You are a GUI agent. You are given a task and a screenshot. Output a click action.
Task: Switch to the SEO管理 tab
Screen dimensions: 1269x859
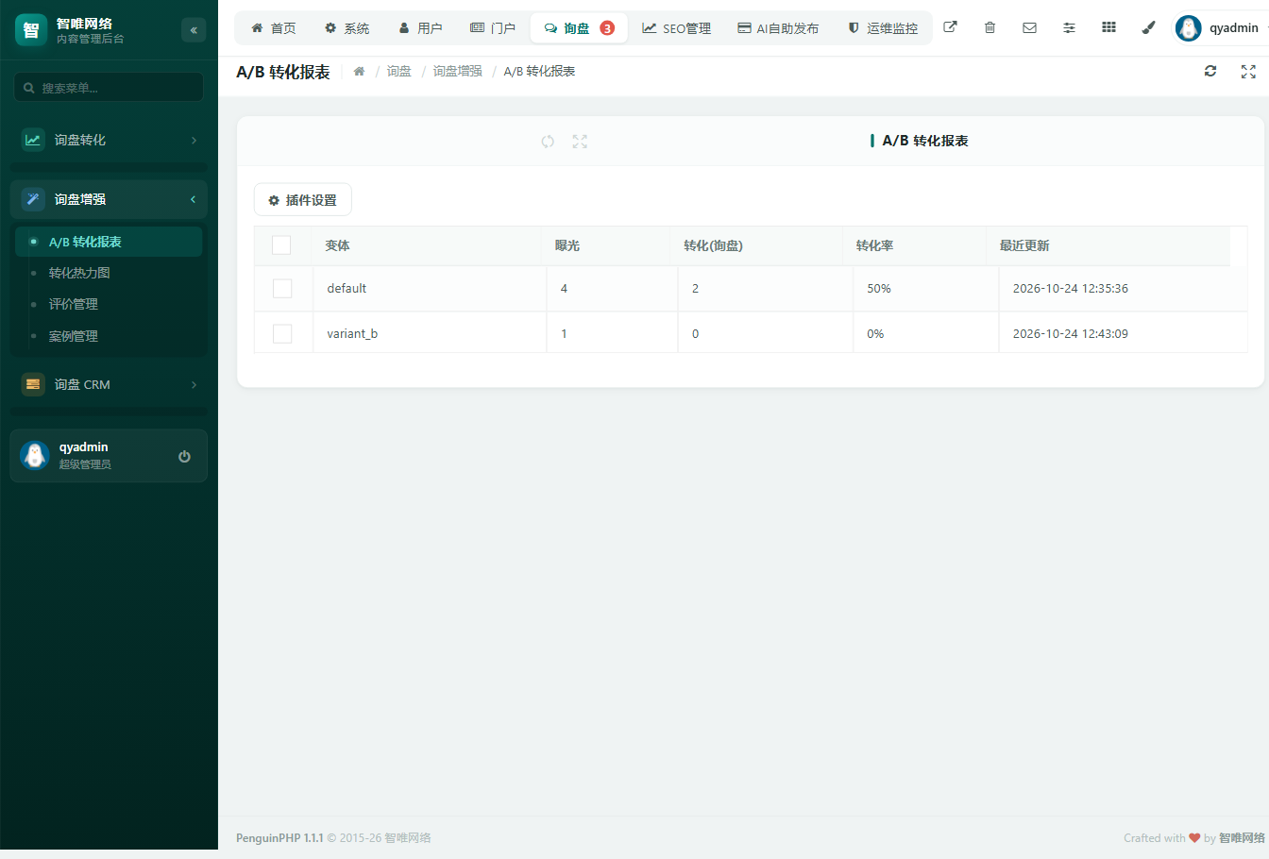(x=677, y=28)
